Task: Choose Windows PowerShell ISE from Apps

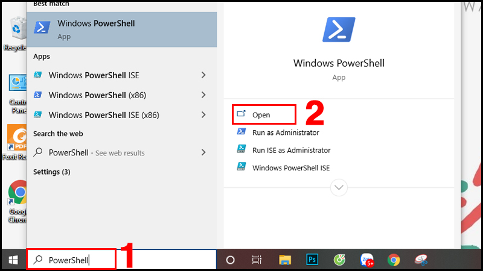Action: tap(122, 75)
